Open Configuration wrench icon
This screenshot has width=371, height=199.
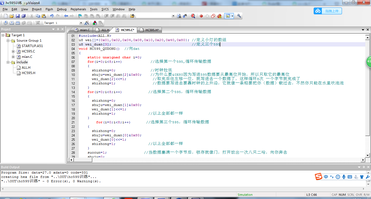pos(239,16)
